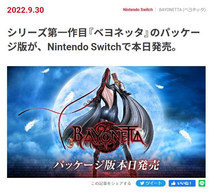
Task: Click the この記事をシェアする label
Action: pos(111,183)
